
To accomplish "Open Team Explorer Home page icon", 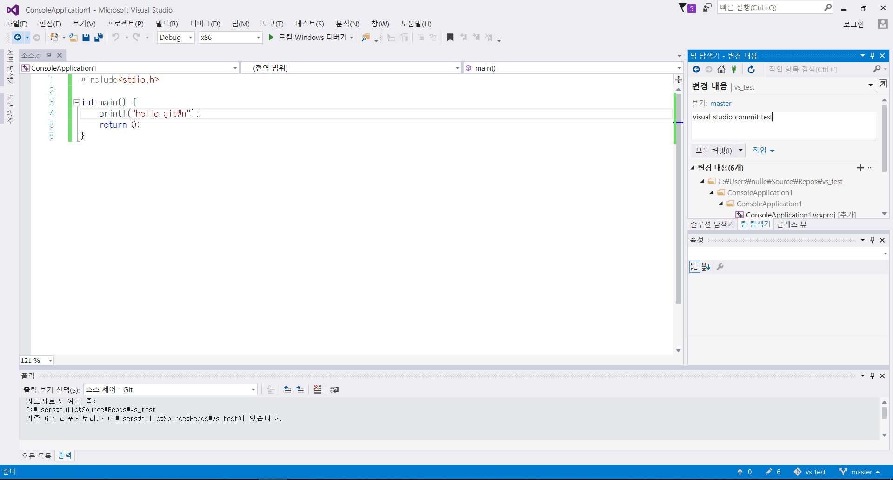I will point(721,69).
